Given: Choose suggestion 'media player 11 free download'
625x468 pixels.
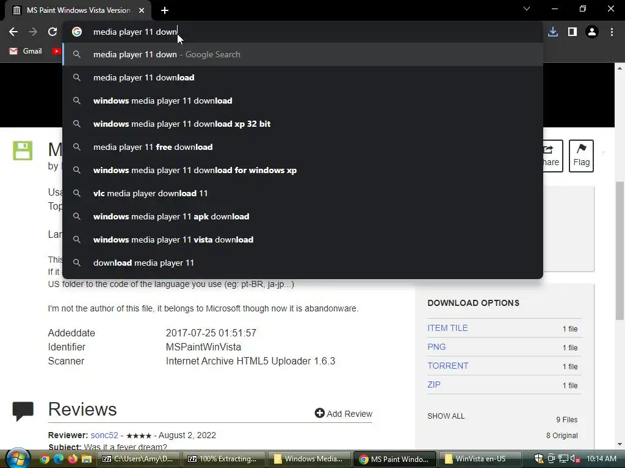Looking at the screenshot, I should point(303,147).
